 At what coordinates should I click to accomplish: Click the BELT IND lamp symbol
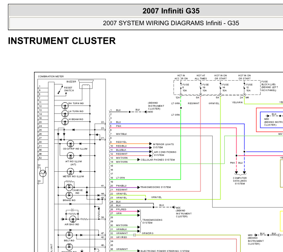[x=69, y=235]
